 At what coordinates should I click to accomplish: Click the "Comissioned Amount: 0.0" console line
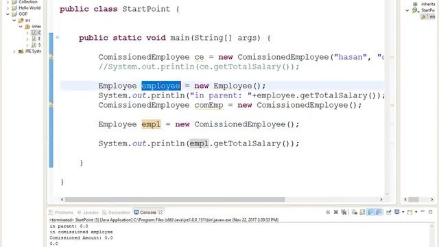pos(81,238)
